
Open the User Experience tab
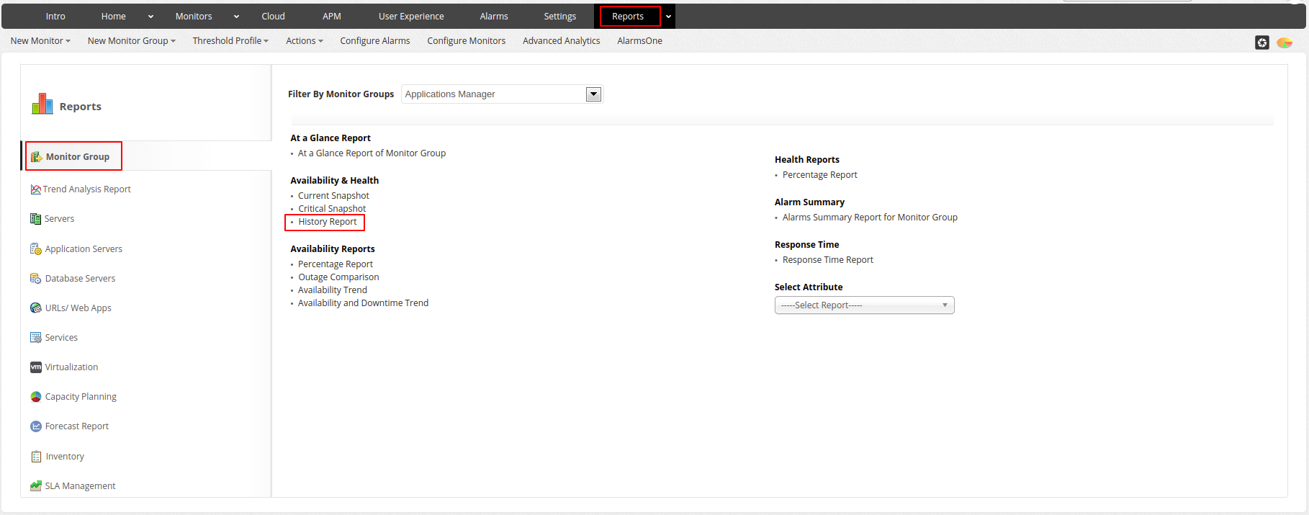pos(411,17)
